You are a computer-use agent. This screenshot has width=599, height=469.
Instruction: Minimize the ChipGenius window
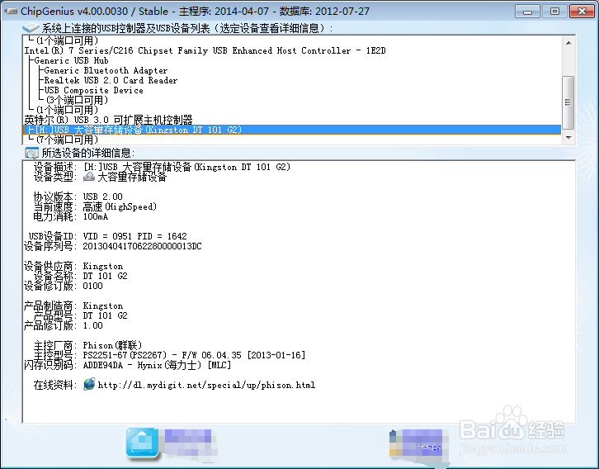pyautogui.click(x=527, y=11)
